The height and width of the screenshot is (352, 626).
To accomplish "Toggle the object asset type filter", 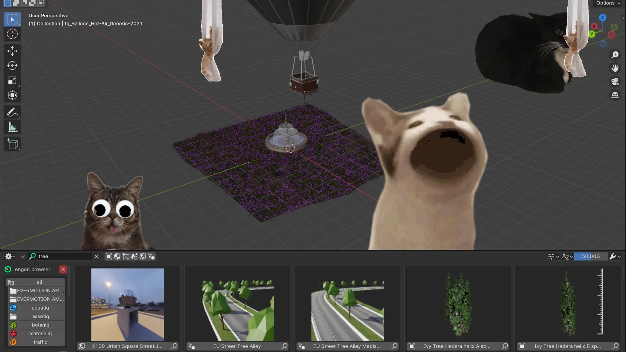I will click(109, 257).
